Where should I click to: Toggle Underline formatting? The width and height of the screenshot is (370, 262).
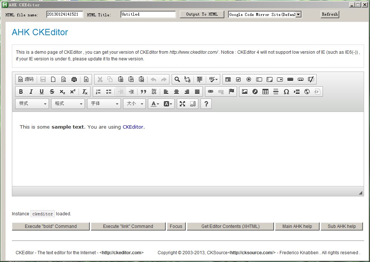pos(42,92)
